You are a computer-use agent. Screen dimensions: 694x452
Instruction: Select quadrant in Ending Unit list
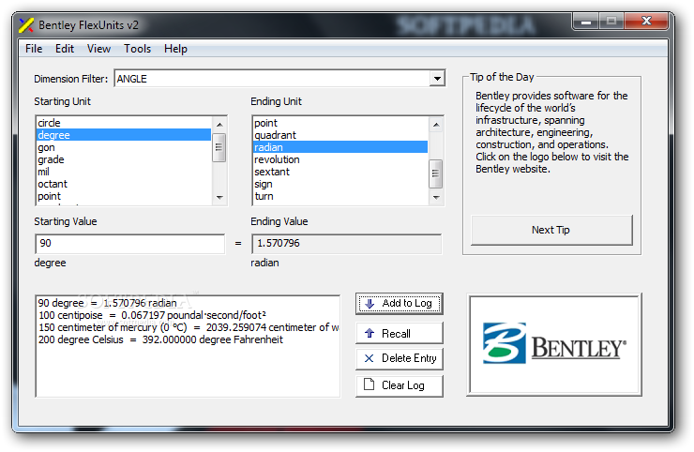[x=340, y=135]
